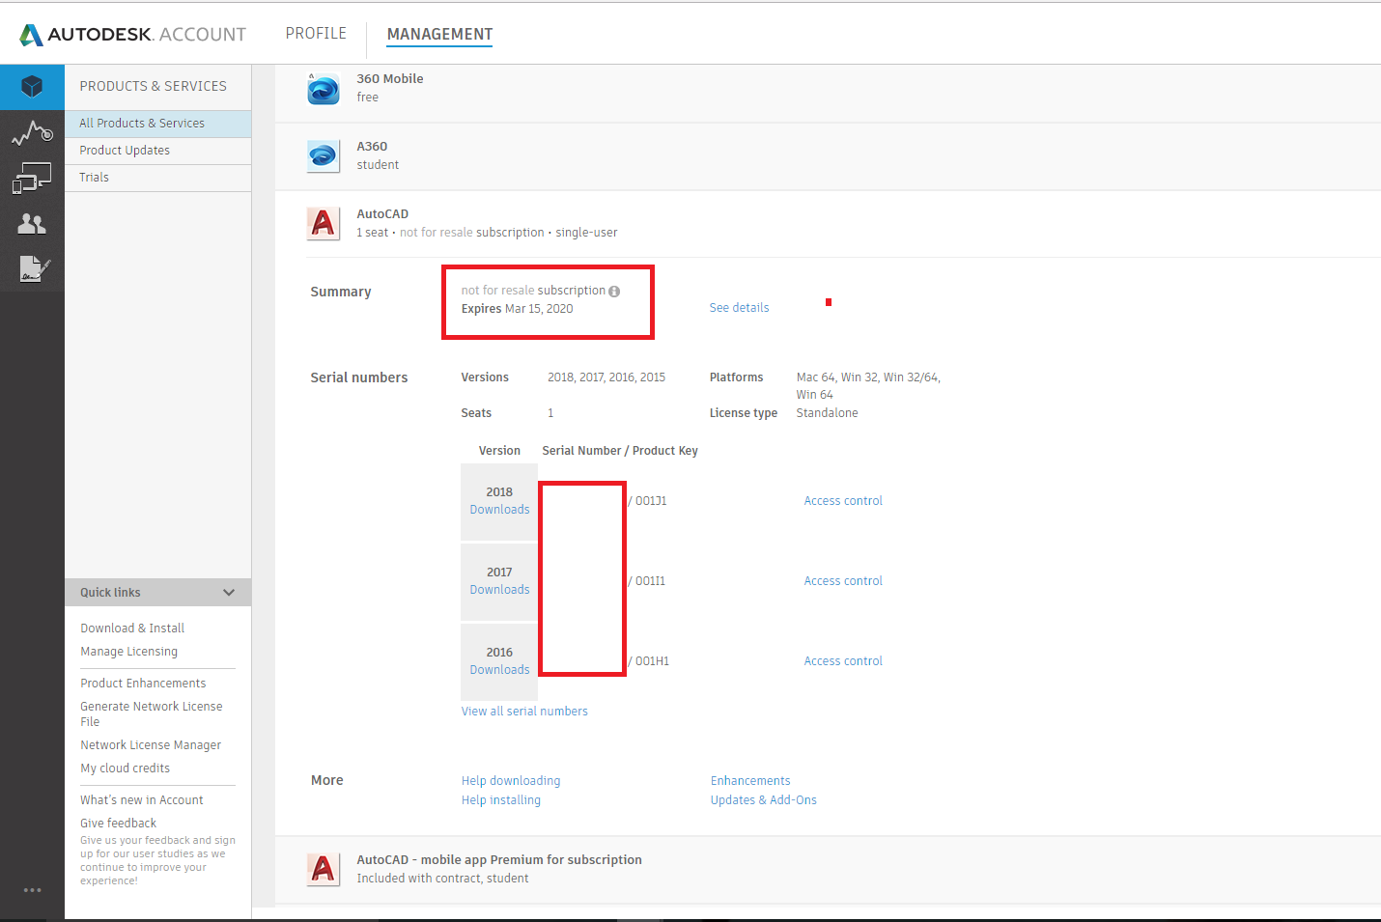1381x922 pixels.
Task: Open Products & Services cube icon in sidebar
Action: coord(32,87)
